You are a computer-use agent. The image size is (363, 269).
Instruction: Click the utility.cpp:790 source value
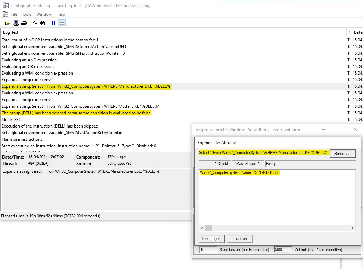coord(119,163)
